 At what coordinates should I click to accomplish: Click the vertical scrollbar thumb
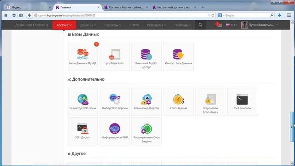pyautogui.click(x=292, y=127)
